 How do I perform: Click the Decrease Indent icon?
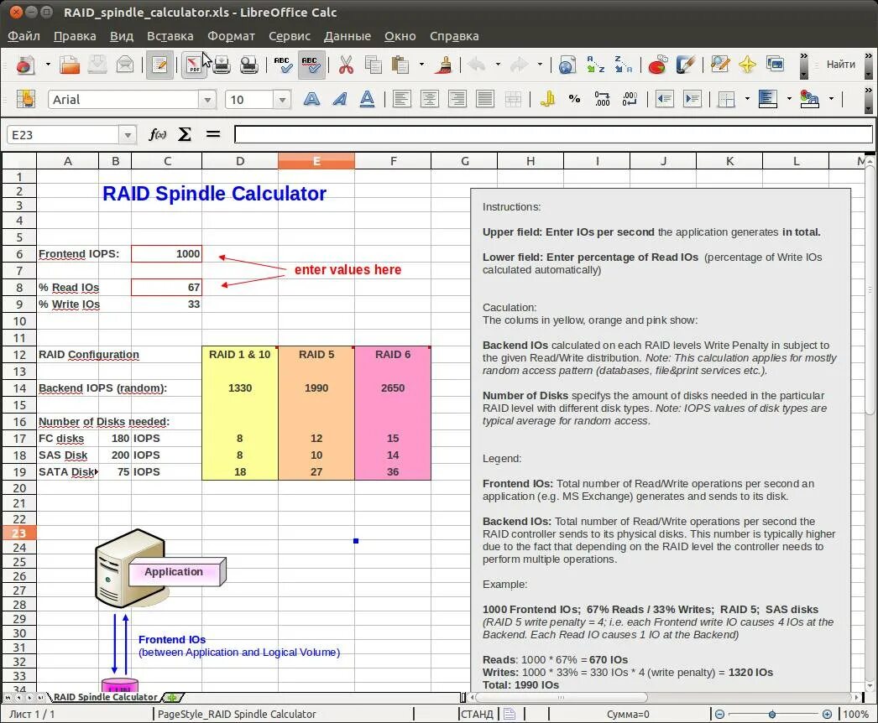(665, 100)
